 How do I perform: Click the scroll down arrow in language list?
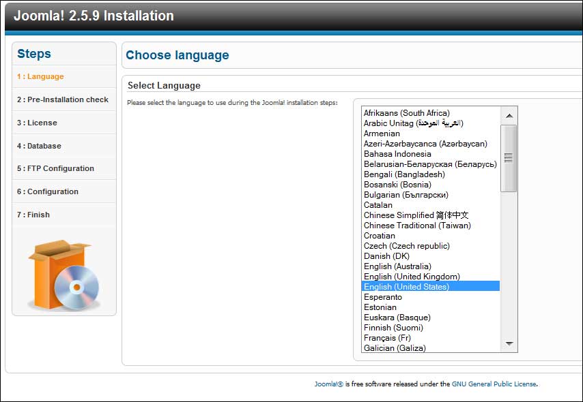pyautogui.click(x=509, y=343)
